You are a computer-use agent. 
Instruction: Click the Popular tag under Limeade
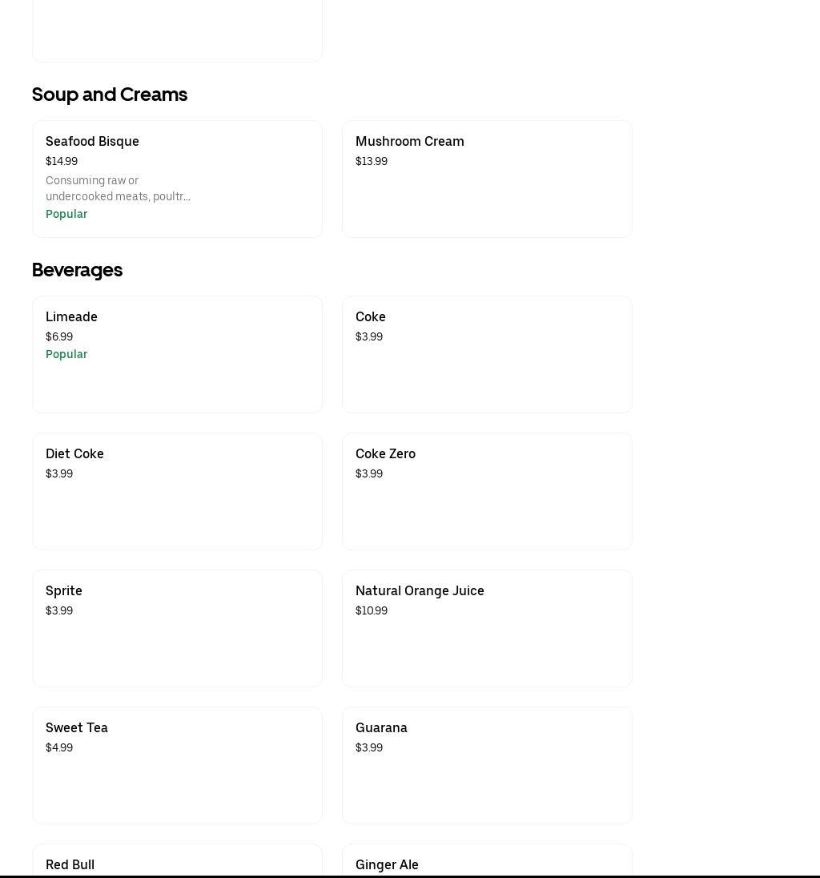click(x=66, y=354)
